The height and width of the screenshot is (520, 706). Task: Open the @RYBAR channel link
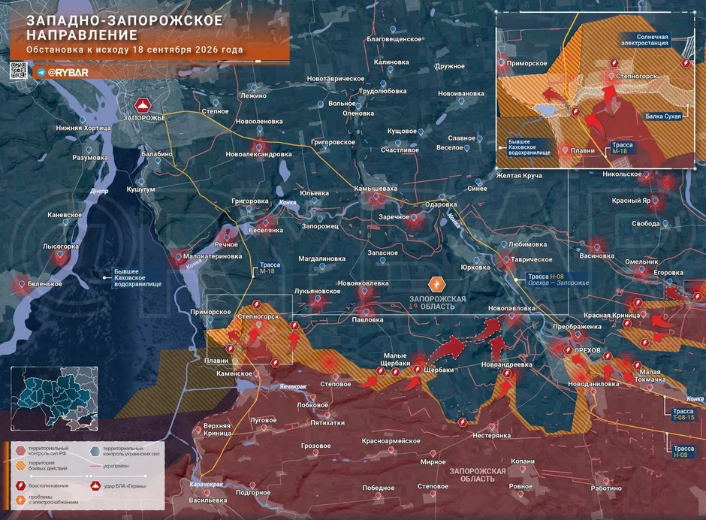coord(68,73)
